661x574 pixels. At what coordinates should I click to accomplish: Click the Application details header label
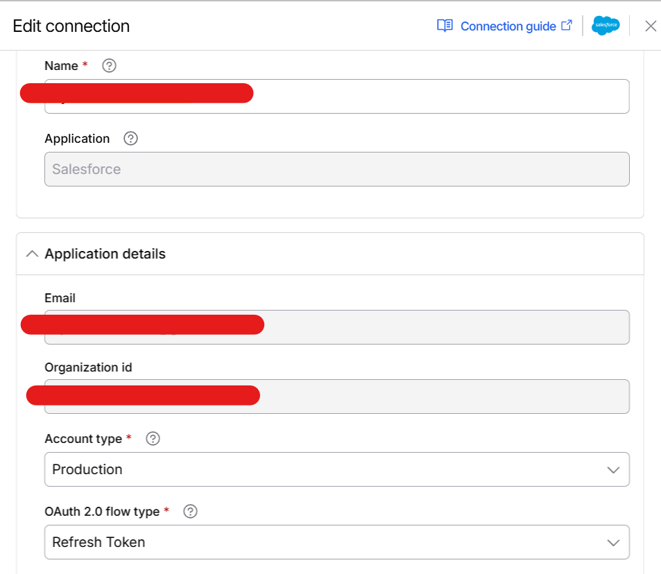tap(105, 254)
